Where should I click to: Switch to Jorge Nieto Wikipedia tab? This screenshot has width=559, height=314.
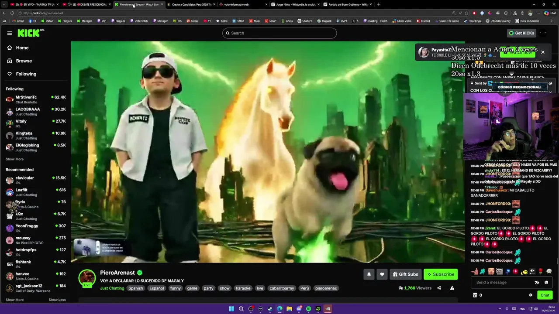(295, 4)
